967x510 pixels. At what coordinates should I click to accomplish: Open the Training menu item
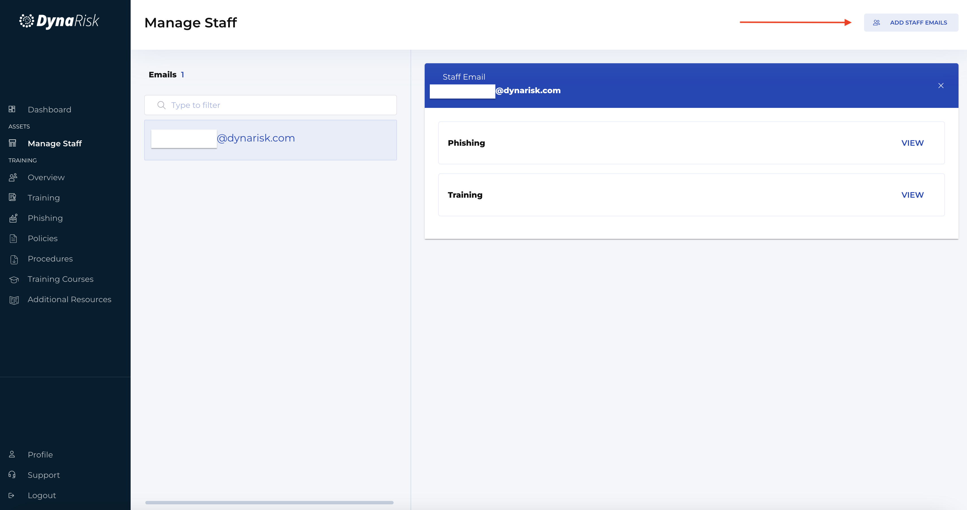point(44,198)
